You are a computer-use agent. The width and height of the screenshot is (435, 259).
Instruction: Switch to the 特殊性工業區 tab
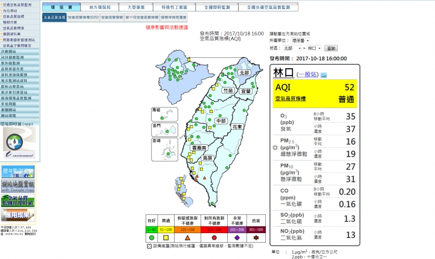174,7
